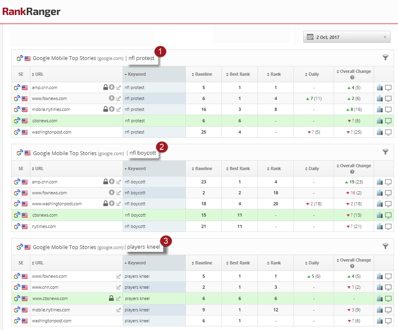Open filter for players kneel table
Image resolution: width=398 pixels, height=330 pixels.
click(x=385, y=246)
